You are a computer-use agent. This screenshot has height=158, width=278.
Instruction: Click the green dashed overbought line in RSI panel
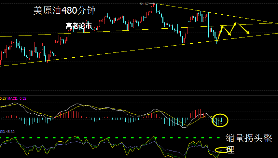[x=110, y=137]
